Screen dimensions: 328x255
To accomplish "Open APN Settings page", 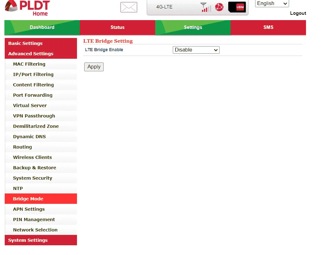I will click(x=41, y=209).
